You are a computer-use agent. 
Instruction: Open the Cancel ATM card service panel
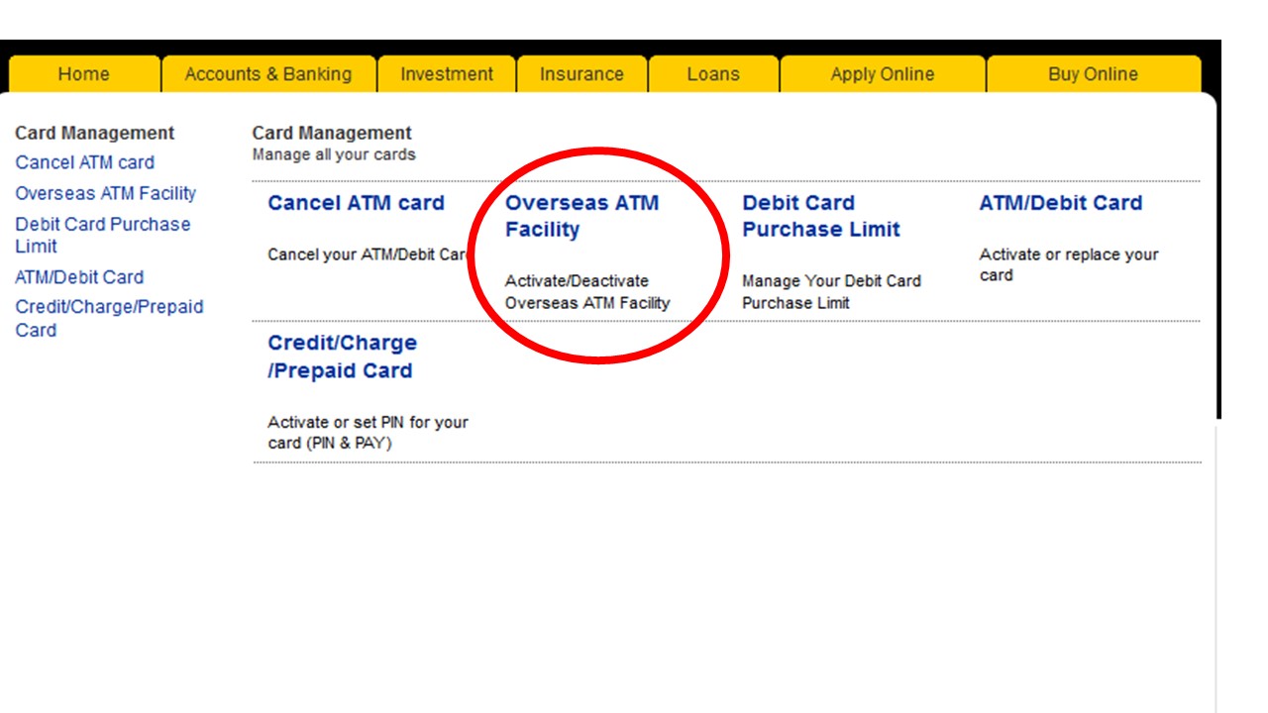coord(355,203)
